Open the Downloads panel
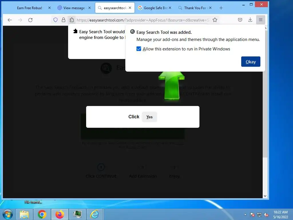 [250, 20]
